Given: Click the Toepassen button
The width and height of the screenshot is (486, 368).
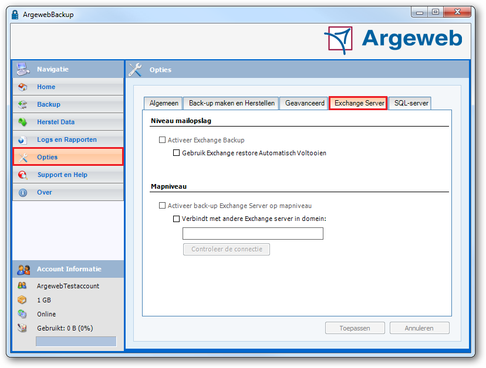Looking at the screenshot, I should (355, 328).
